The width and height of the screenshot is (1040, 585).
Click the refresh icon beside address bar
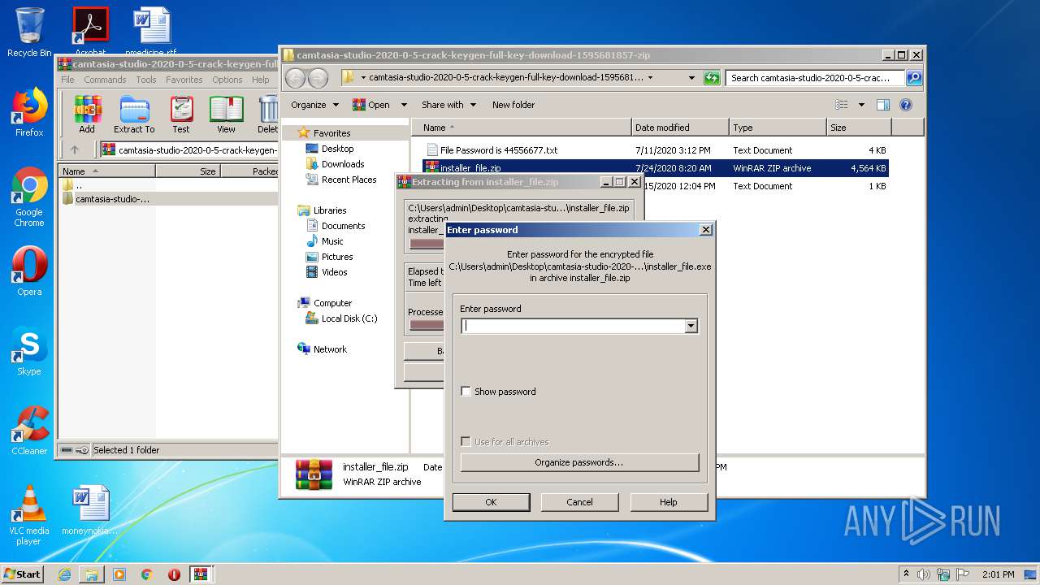712,78
